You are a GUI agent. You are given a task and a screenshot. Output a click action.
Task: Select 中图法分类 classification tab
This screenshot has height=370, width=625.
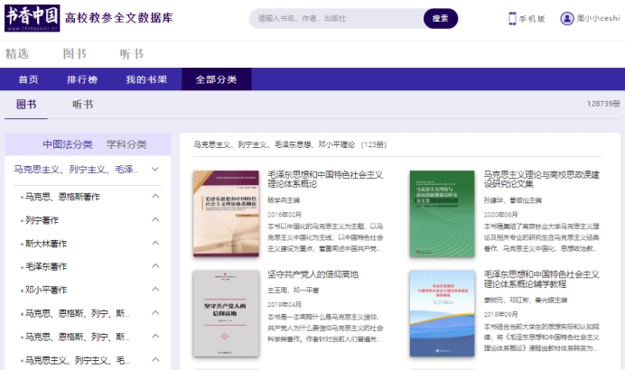pyautogui.click(x=68, y=144)
